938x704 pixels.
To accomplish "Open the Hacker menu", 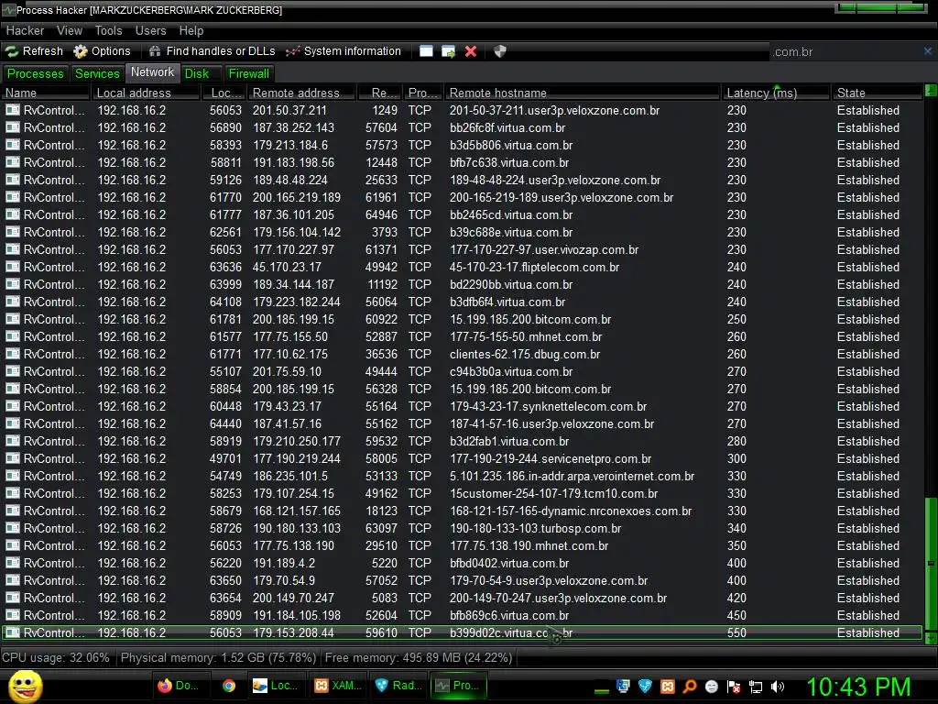I will coord(25,30).
